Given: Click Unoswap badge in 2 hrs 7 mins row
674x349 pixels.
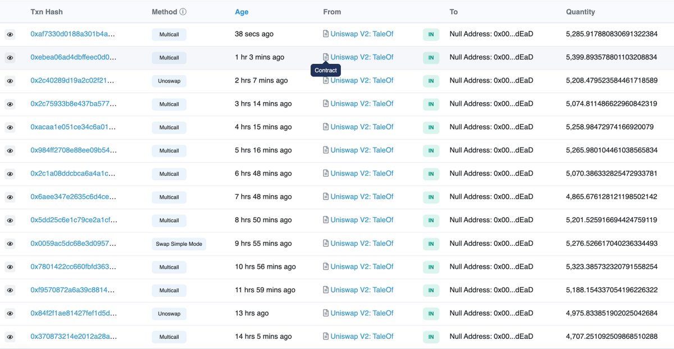Looking at the screenshot, I should point(169,81).
